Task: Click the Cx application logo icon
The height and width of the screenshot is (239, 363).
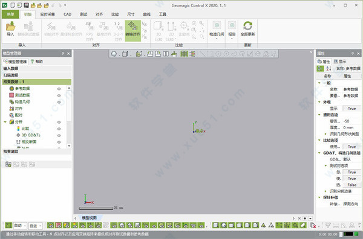Action: [x=5, y=5]
